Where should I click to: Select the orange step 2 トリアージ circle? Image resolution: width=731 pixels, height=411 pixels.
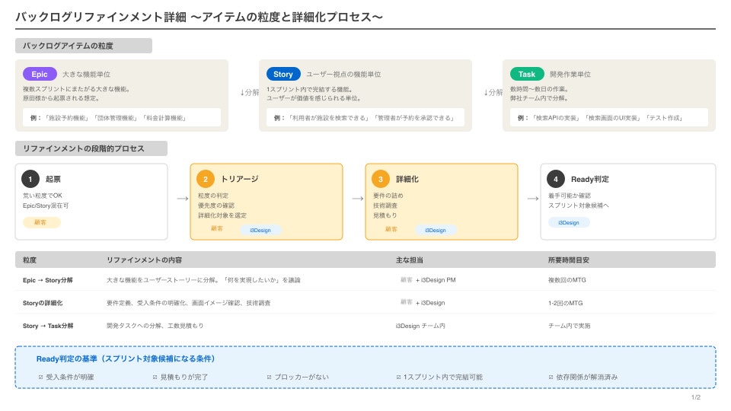pos(206,179)
